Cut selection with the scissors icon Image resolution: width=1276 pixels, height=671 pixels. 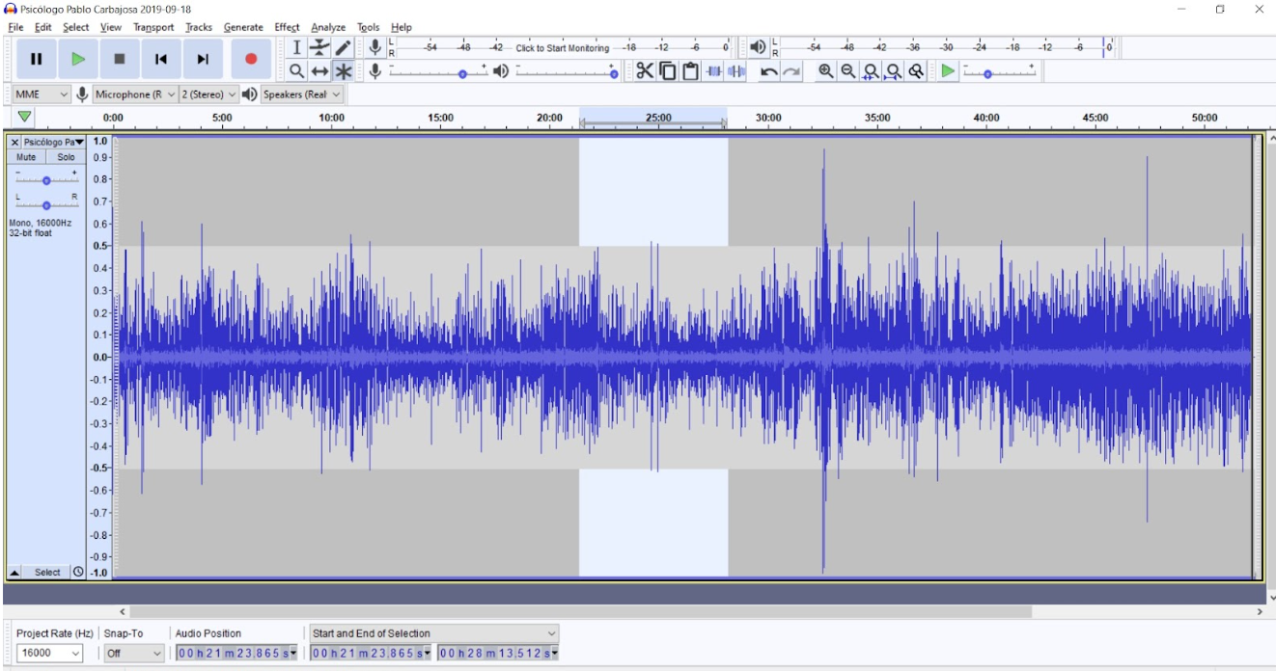(x=644, y=70)
